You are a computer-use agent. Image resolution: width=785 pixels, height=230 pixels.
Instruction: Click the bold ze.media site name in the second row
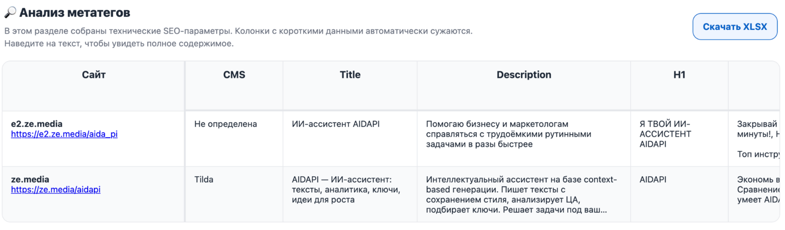(30, 180)
